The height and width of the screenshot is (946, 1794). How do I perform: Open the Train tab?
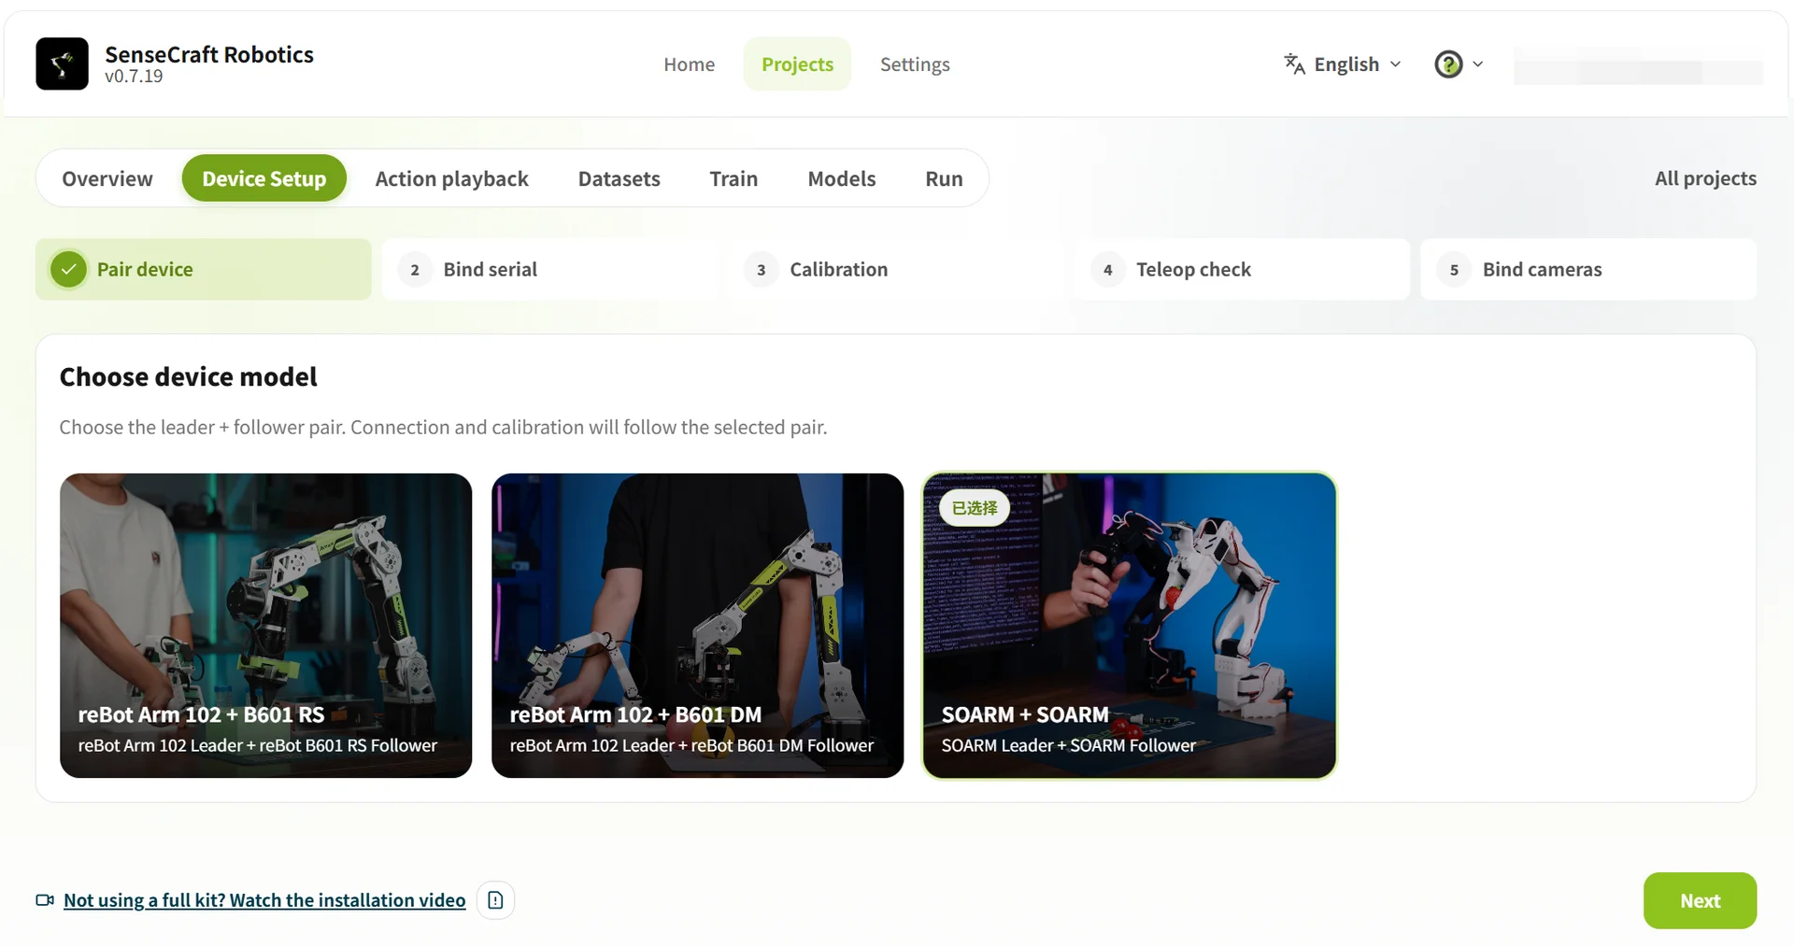pos(733,178)
